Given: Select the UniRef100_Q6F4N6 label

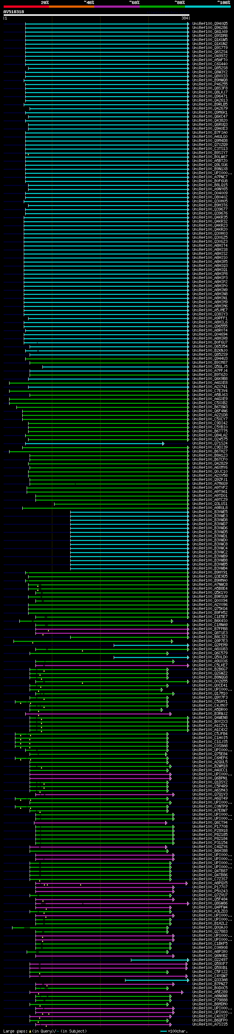Looking at the screenshot, I should click(210, 411).
